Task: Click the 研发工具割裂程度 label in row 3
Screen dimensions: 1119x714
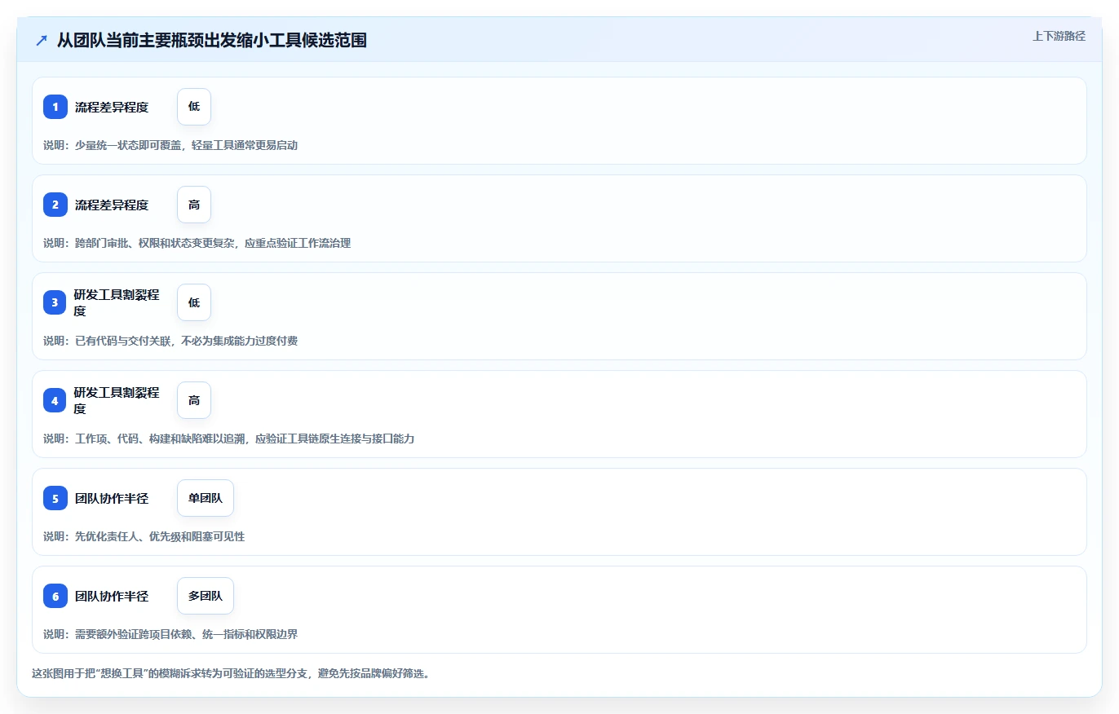Action: 117,302
